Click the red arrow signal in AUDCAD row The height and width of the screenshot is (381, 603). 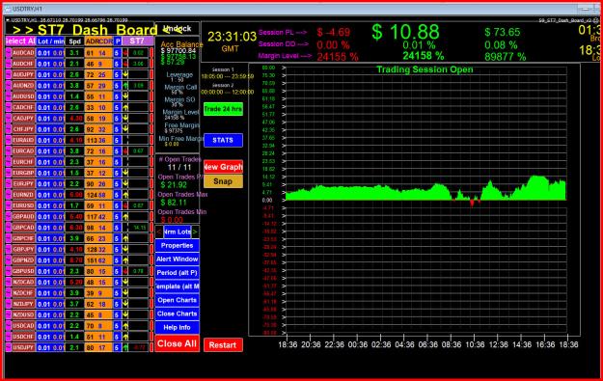coord(125,53)
